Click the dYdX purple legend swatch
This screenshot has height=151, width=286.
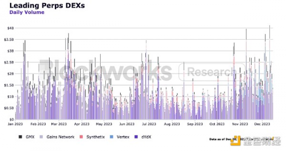point(136,137)
